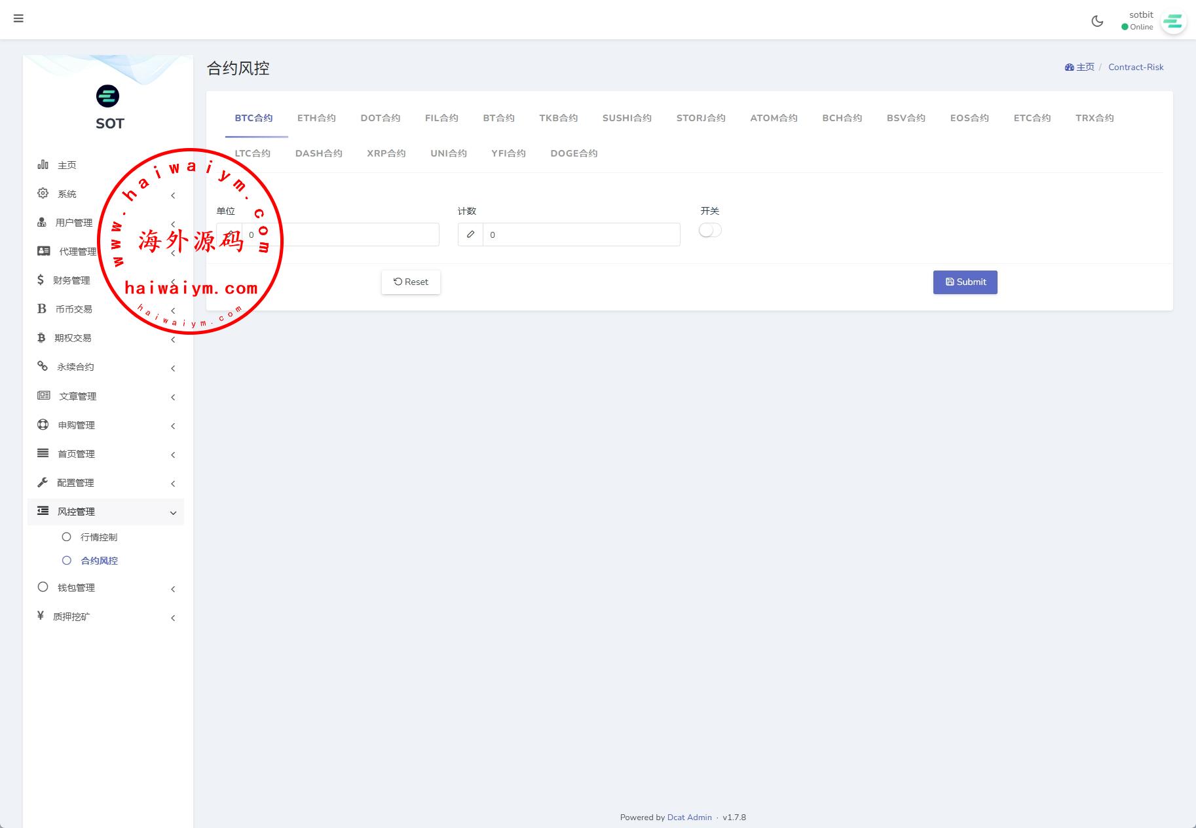The width and height of the screenshot is (1196, 828).
Task: Toggle dark mode with the moon icon
Action: coord(1097,21)
